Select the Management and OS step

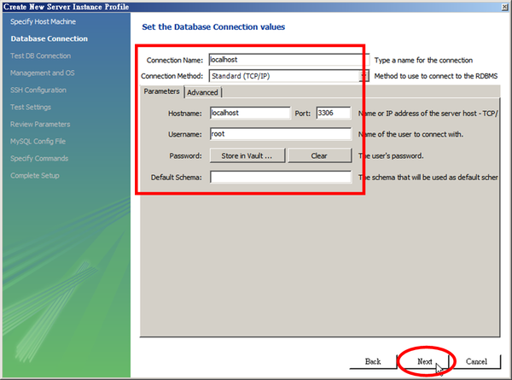pyautogui.click(x=43, y=73)
